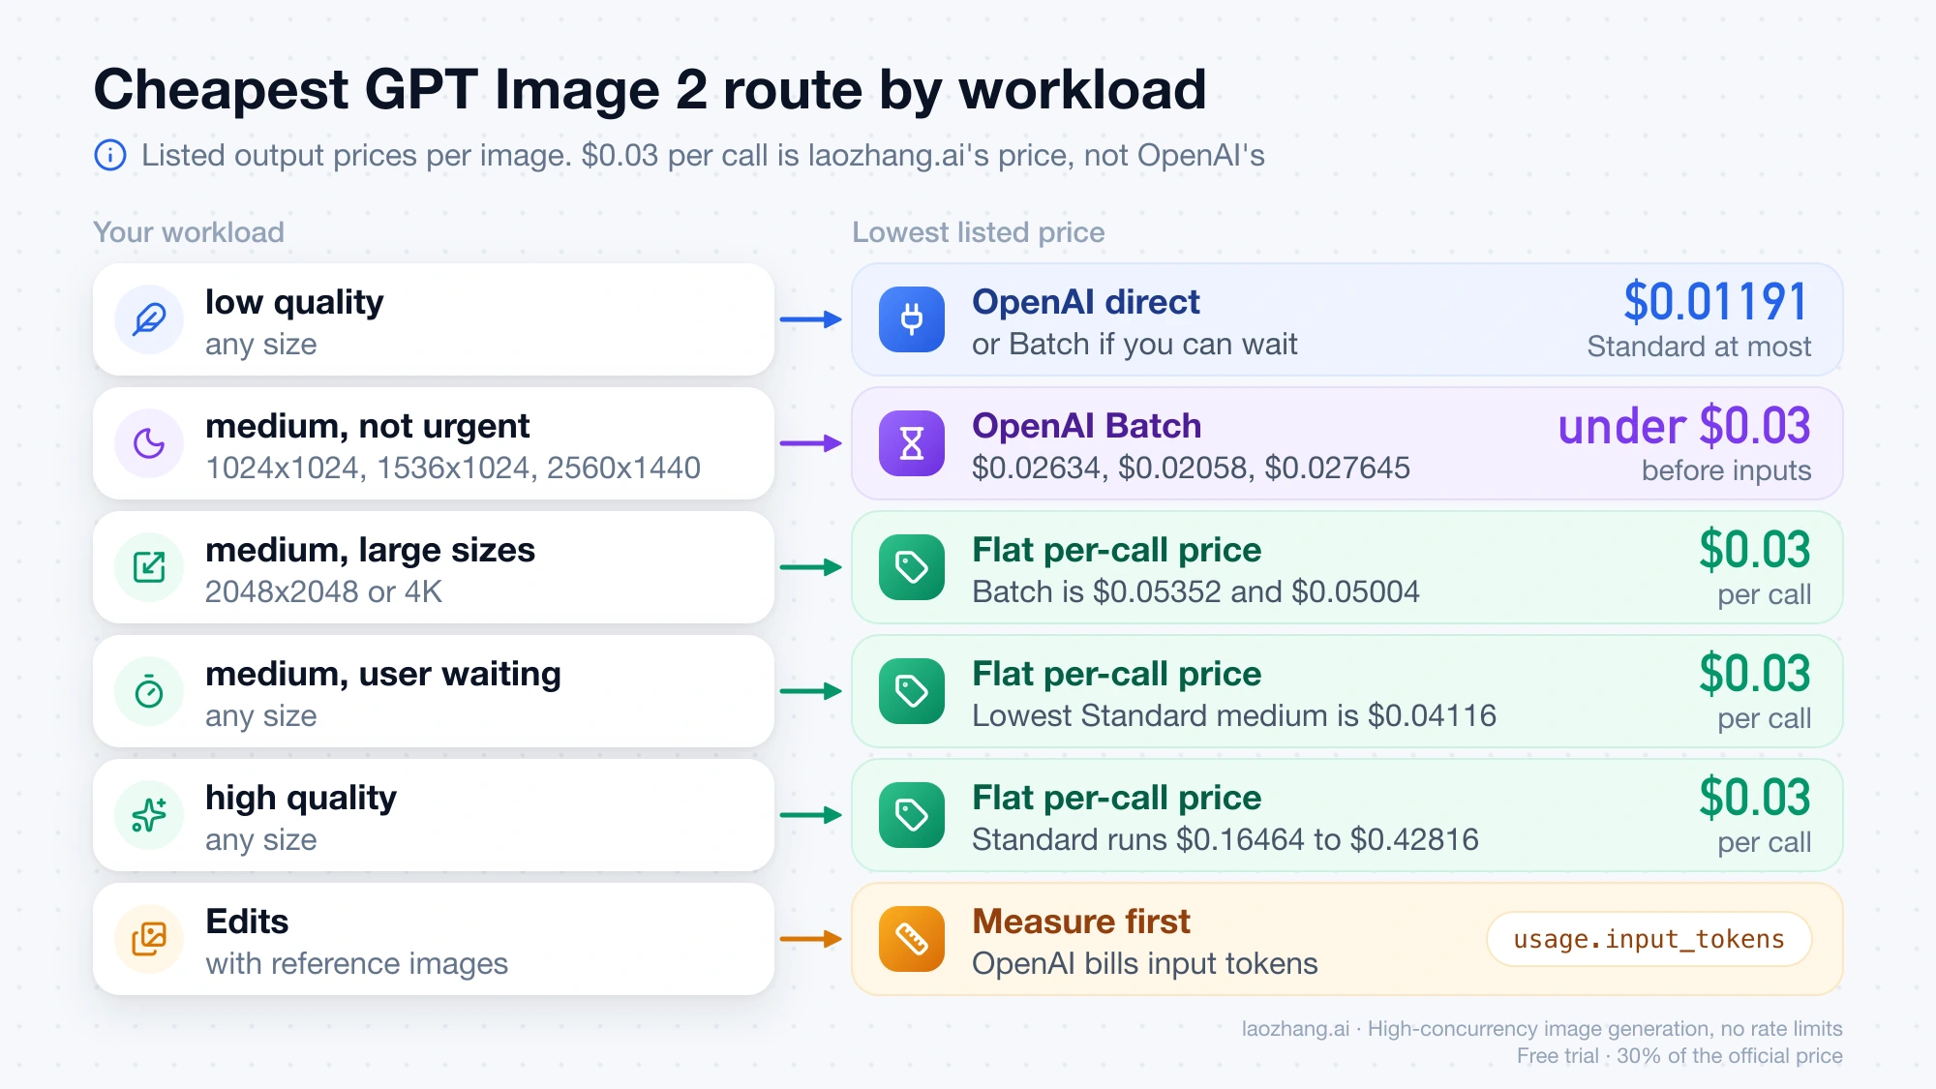Screen dimensions: 1936x1089
Task: Click the feather icon for low quality
Action: click(x=149, y=319)
